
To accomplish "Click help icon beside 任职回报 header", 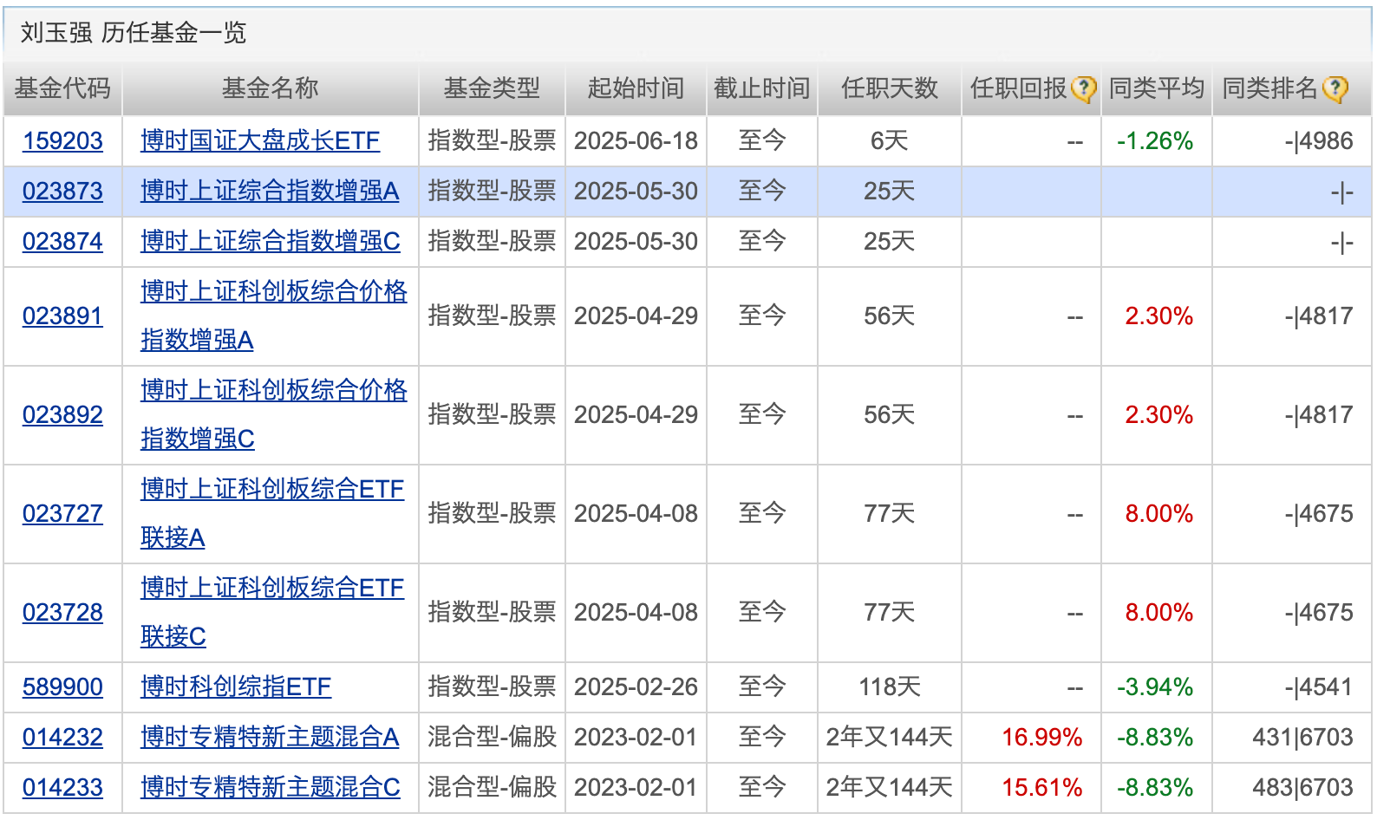I will click(x=1084, y=89).
